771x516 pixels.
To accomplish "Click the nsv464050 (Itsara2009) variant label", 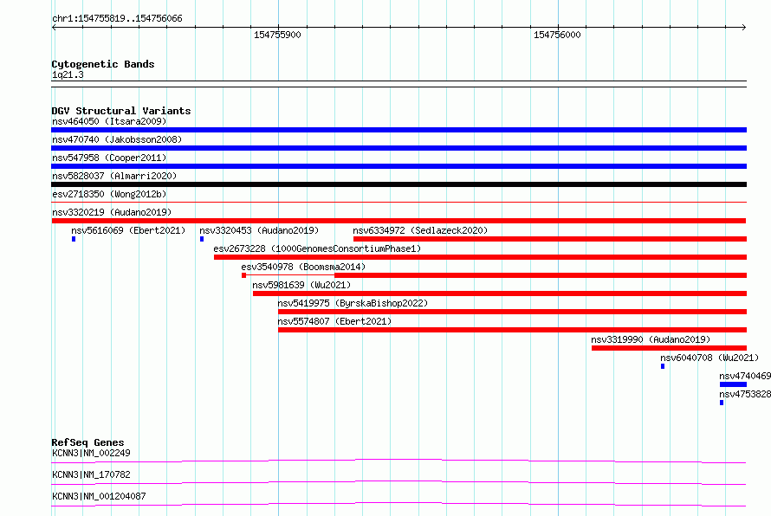I will (109, 121).
